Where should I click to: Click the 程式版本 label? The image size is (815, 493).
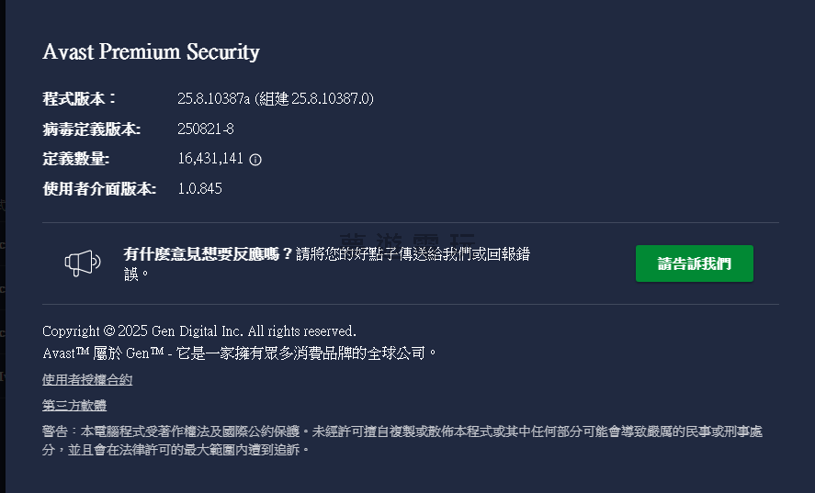pos(80,99)
